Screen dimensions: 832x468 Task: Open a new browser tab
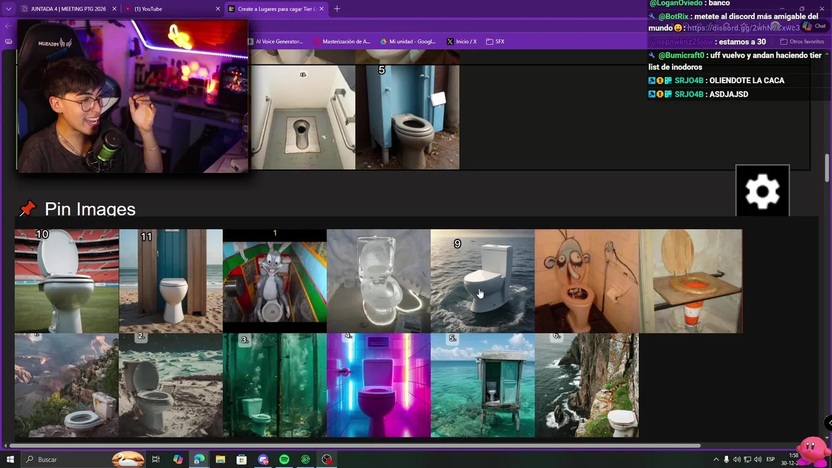tap(337, 9)
